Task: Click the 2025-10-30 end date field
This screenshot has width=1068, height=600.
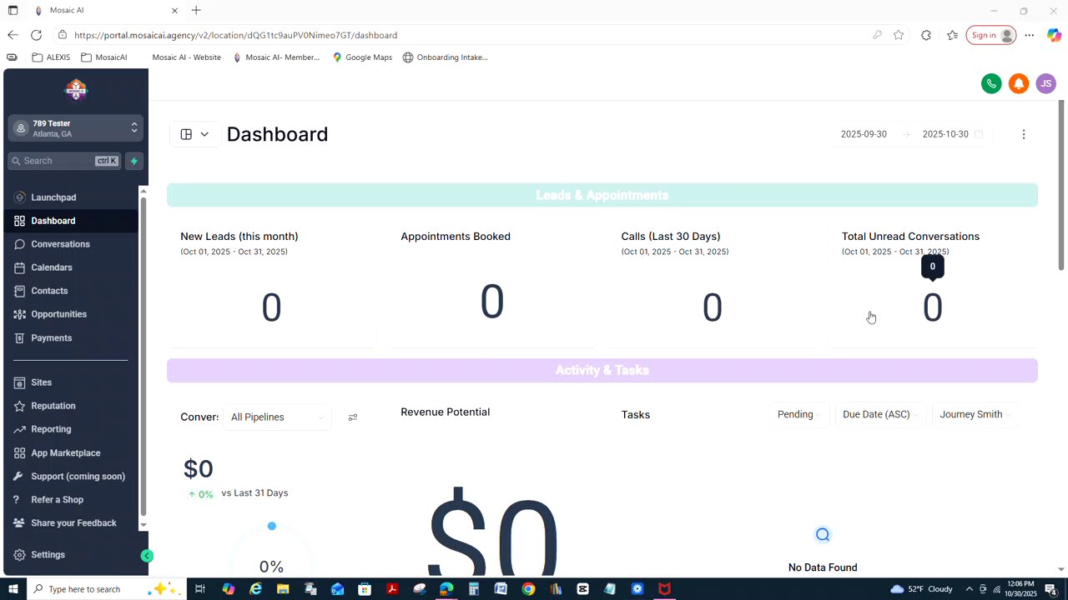Action: point(945,134)
